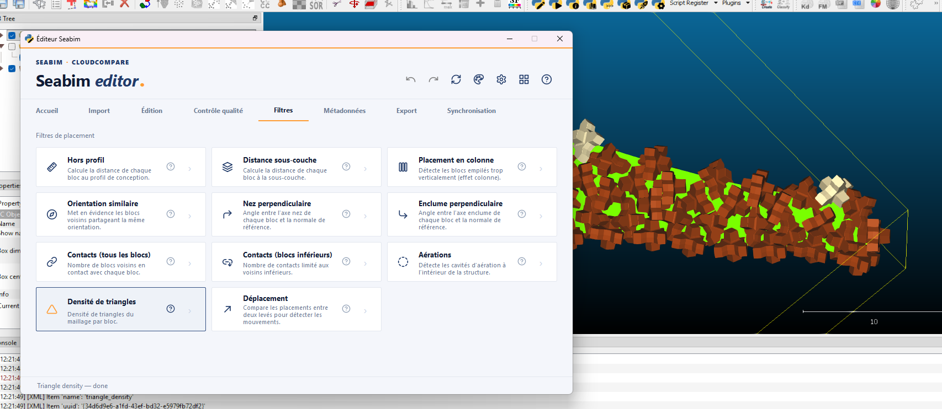Open the Distance sous-couche filter card
This screenshot has height=409, width=942.
tap(297, 167)
